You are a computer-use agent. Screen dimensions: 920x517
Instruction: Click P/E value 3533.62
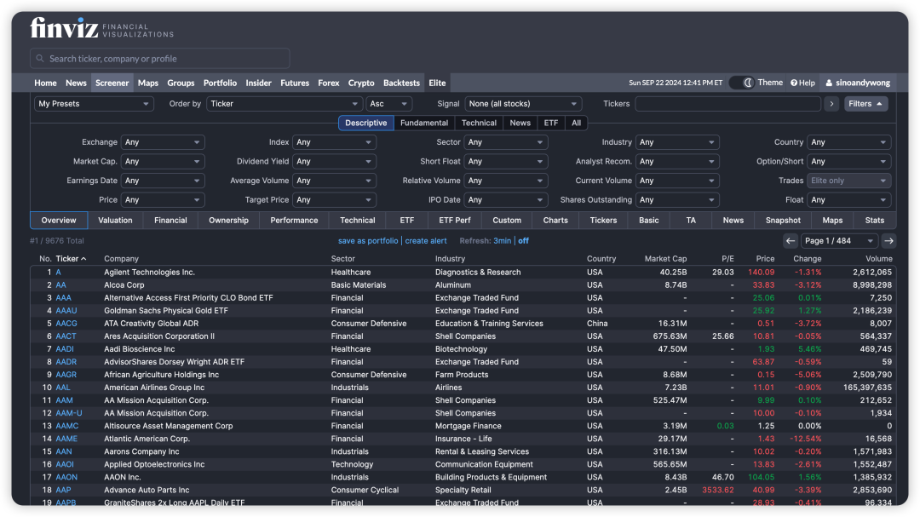[717, 491]
